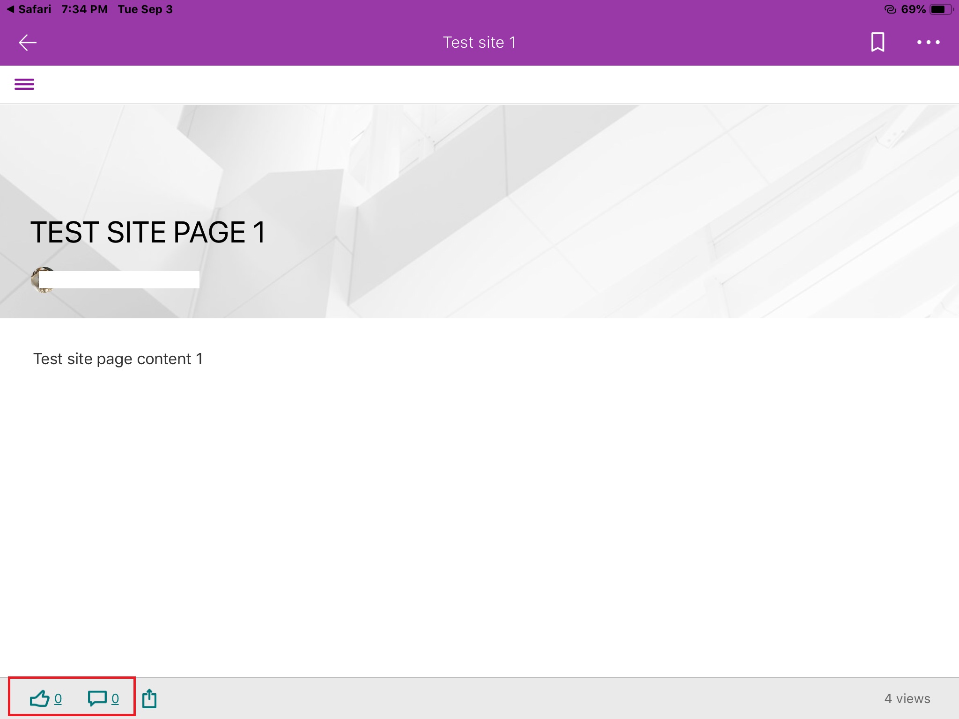Open the more options ellipsis menu

coord(928,43)
